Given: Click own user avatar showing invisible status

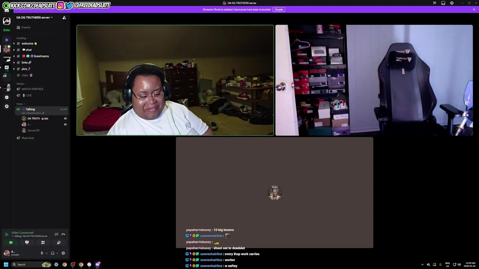Looking at the screenshot, I should [x=6, y=253].
